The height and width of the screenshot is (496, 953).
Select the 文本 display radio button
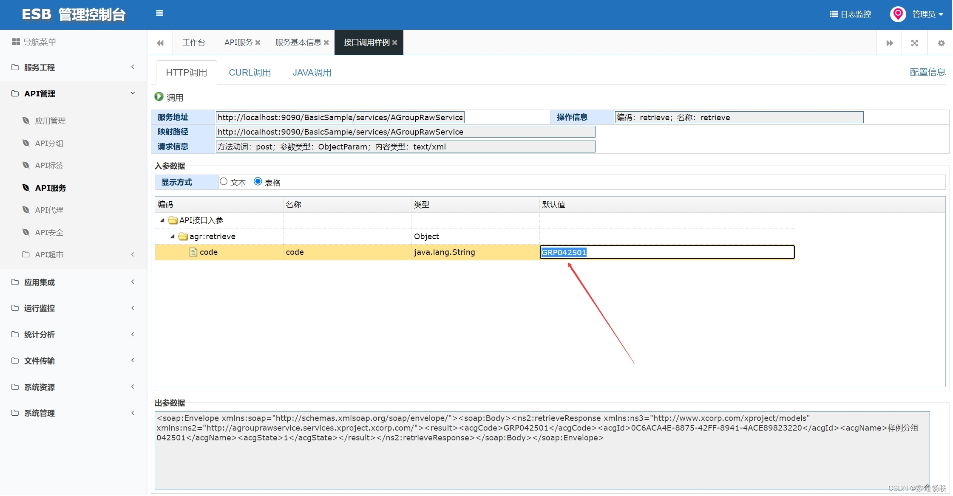click(224, 182)
